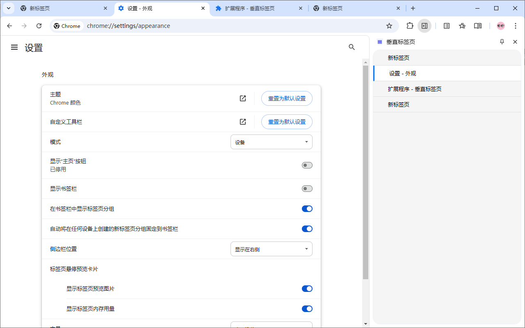Click the forward navigation arrow
Screen dimensions: 525x328
[x=24, y=26]
